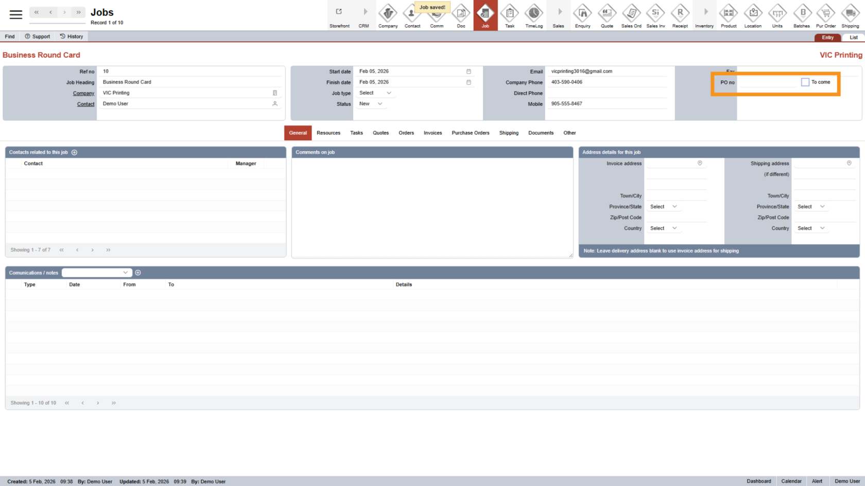The height and width of the screenshot is (486, 865).
Task: Add a contact related to this job
Action: [x=74, y=152]
